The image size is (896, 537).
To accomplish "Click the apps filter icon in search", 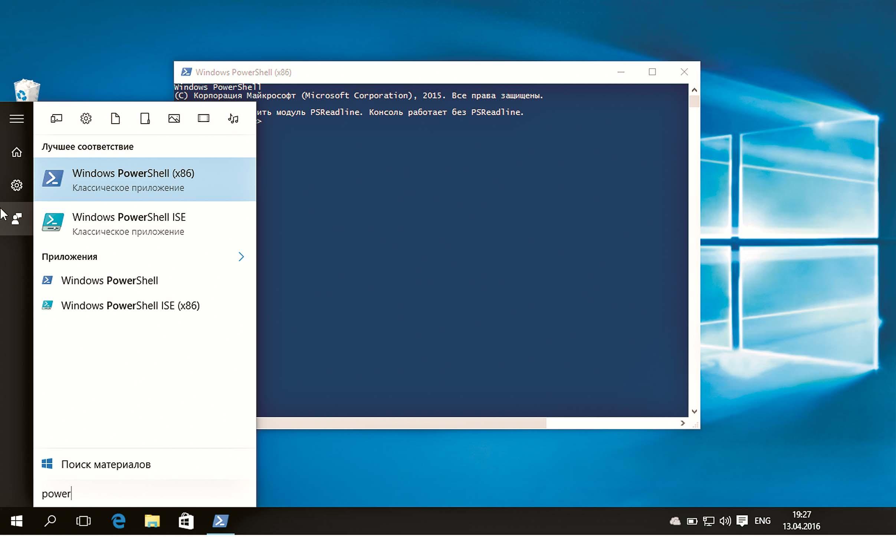I will [x=56, y=119].
